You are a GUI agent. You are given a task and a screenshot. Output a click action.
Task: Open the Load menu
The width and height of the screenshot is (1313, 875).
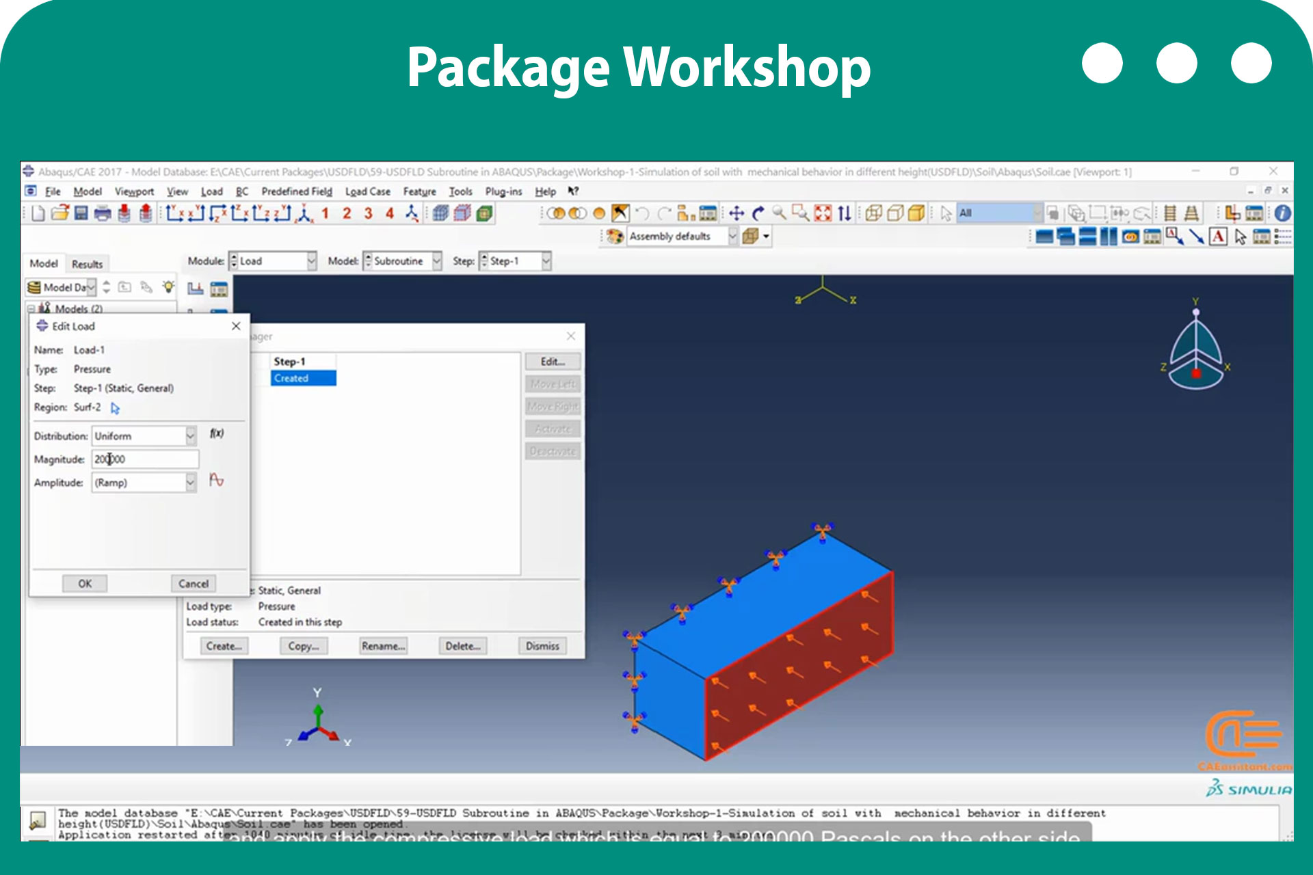(211, 192)
